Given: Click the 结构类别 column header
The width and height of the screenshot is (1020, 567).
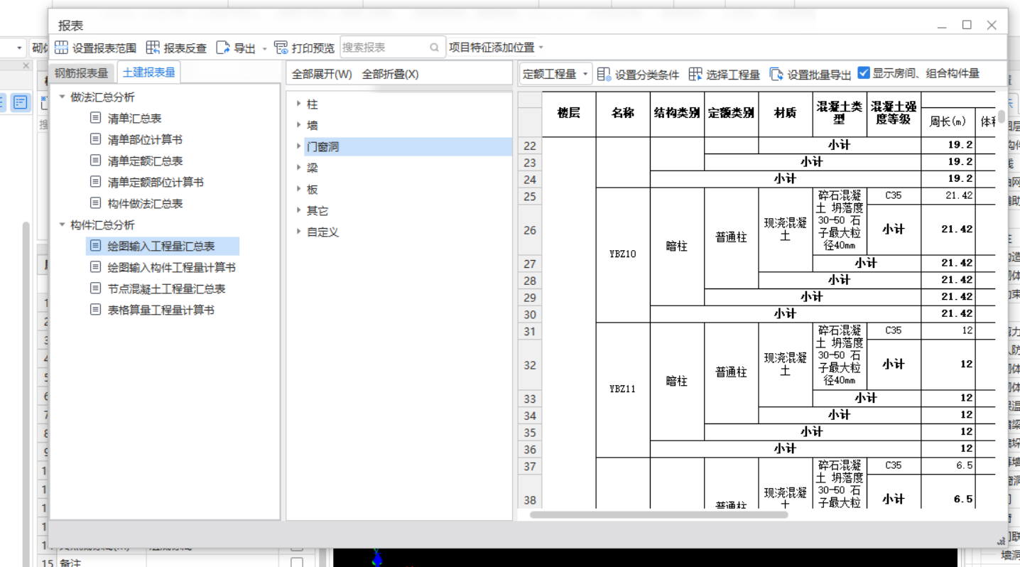Looking at the screenshot, I should point(677,113).
